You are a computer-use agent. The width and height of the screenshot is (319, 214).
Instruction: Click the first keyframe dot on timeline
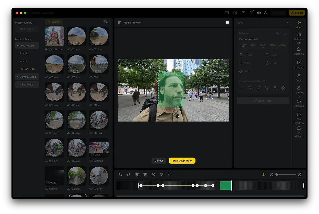[141, 186]
